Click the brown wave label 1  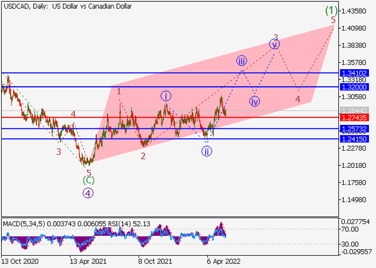(x=119, y=91)
